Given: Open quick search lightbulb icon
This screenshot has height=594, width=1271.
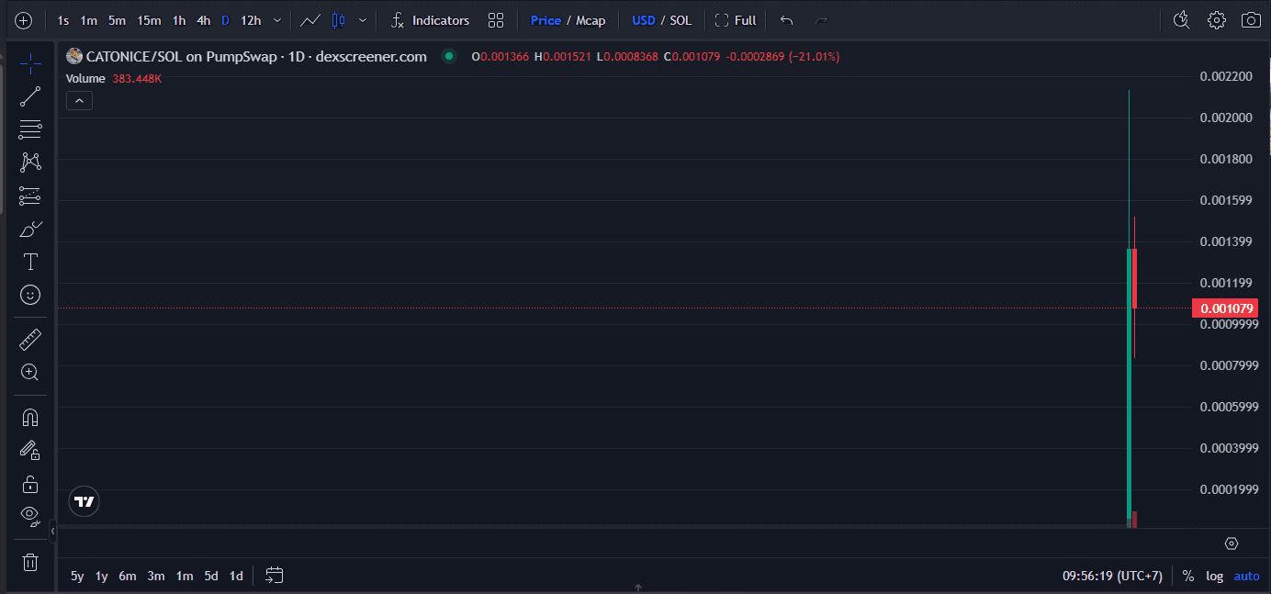Looking at the screenshot, I should [1182, 20].
